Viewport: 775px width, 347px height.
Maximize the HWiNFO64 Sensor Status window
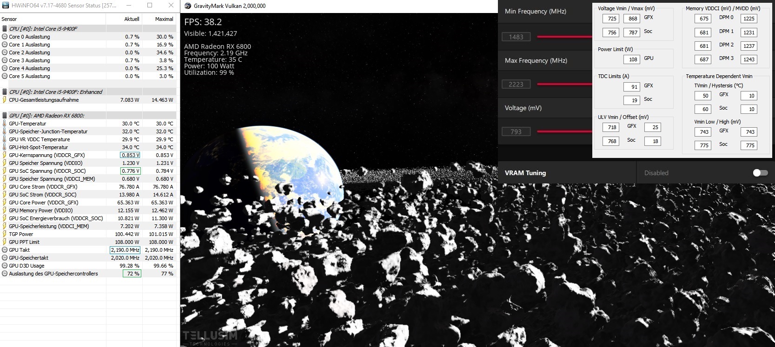(150, 5)
